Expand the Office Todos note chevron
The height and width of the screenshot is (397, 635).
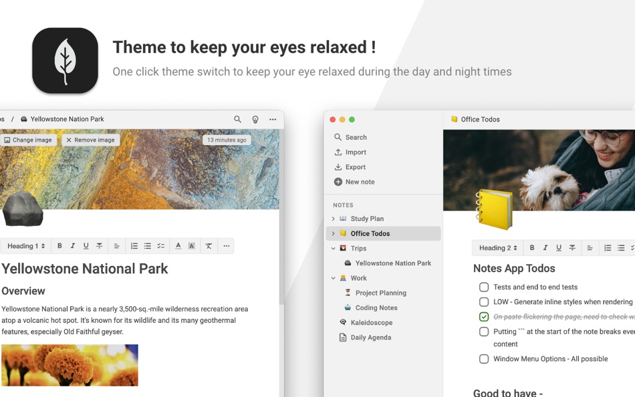pyautogui.click(x=334, y=233)
